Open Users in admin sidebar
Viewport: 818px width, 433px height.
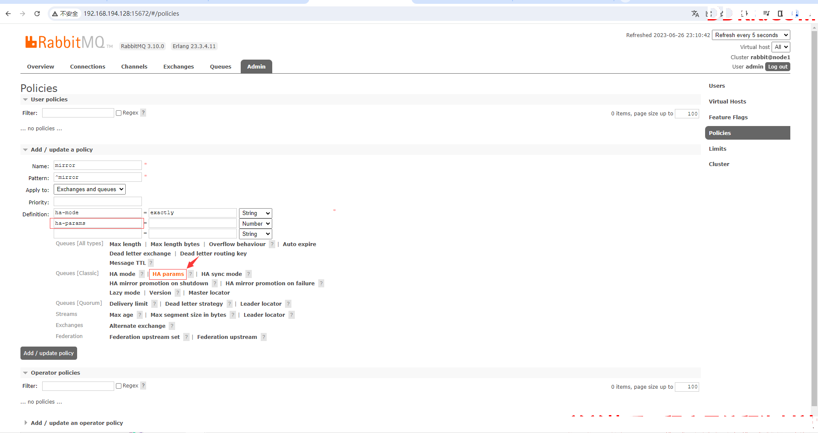717,86
